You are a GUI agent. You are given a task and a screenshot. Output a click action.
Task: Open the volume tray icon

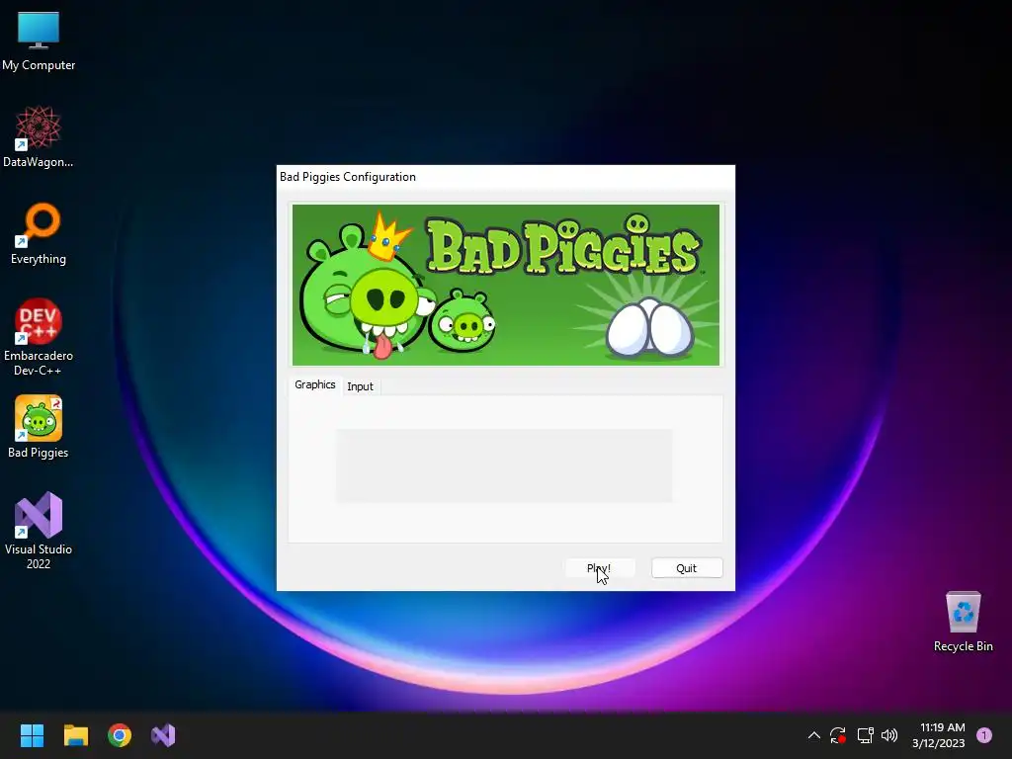point(889,735)
